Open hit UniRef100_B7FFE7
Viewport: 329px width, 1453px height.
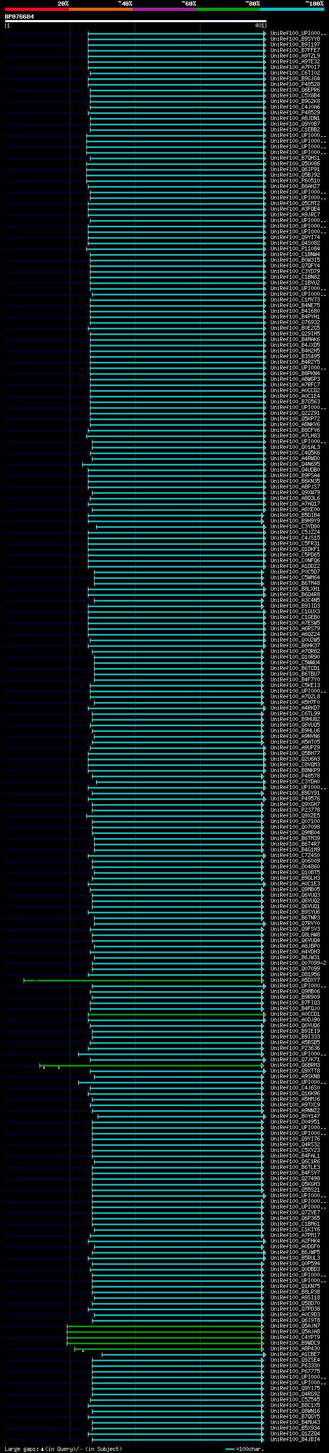tap(295, 51)
